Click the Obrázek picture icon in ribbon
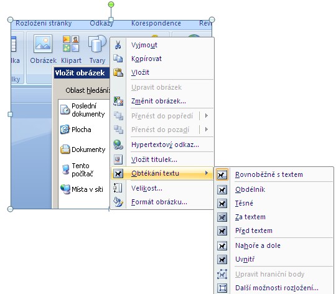The height and width of the screenshot is (294, 336). 43,44
